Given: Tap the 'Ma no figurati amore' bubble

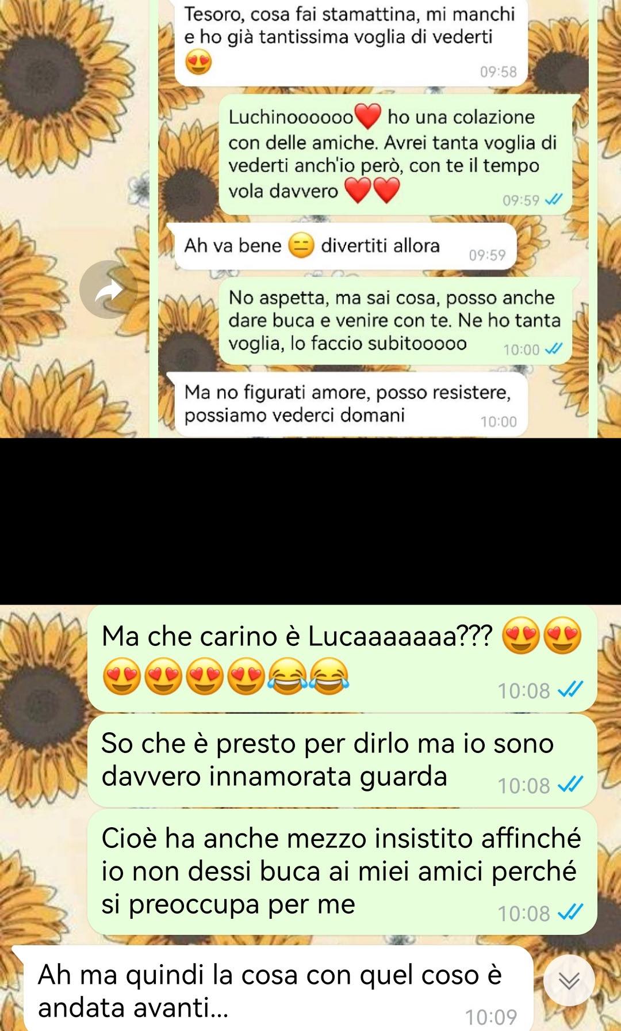Looking at the screenshot, I should click(x=348, y=405).
